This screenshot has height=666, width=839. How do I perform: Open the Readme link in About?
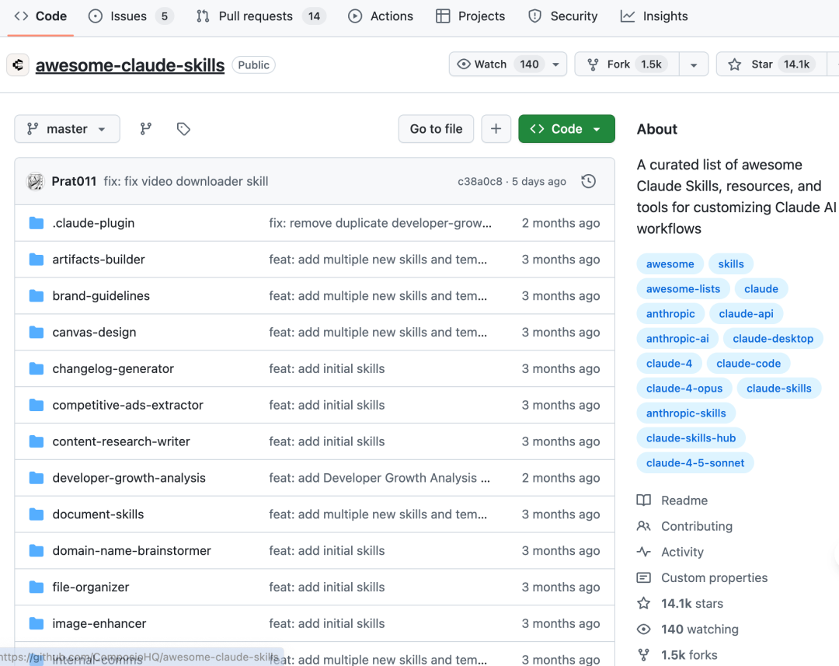click(684, 500)
